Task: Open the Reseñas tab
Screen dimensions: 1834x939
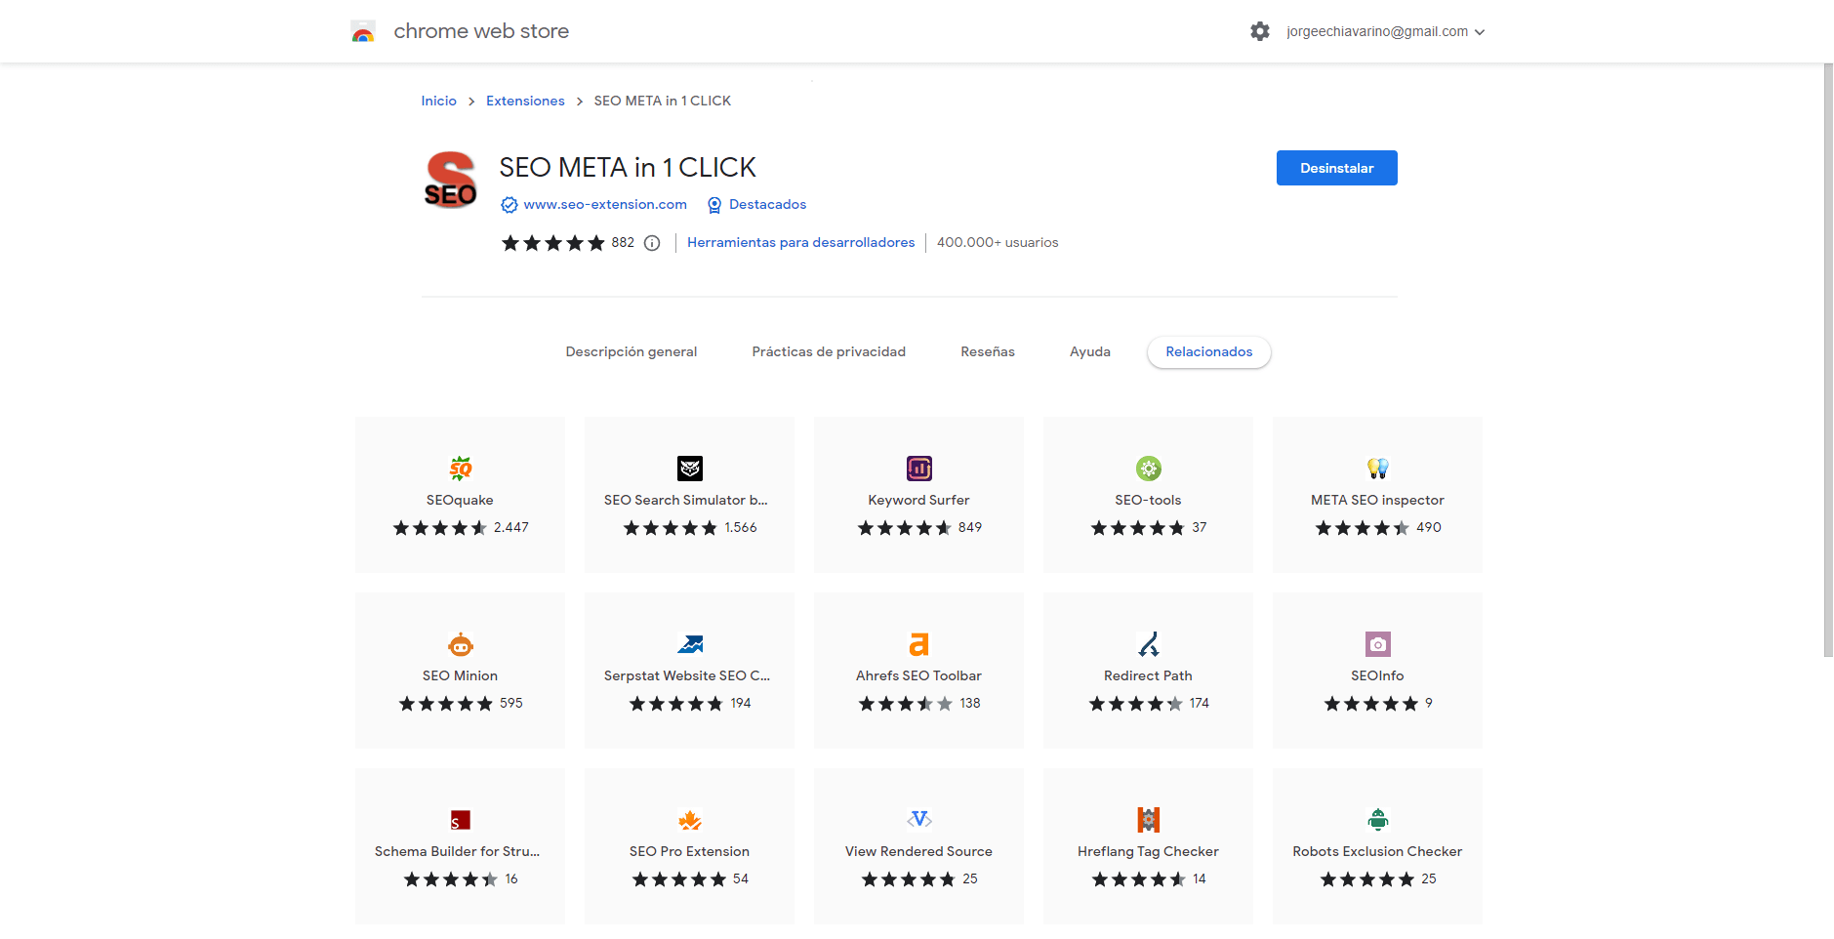Action: point(988,351)
